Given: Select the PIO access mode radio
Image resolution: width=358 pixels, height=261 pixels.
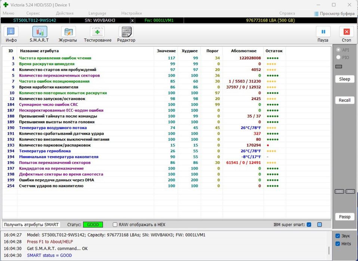Looking at the screenshot, I should point(338,58).
